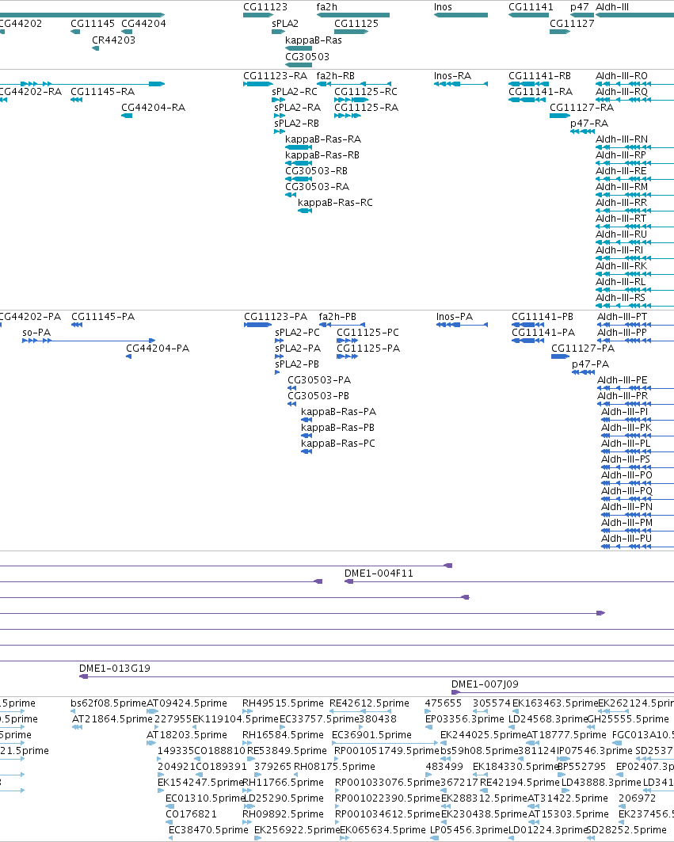Select the CG44204 gene label

tap(143, 24)
